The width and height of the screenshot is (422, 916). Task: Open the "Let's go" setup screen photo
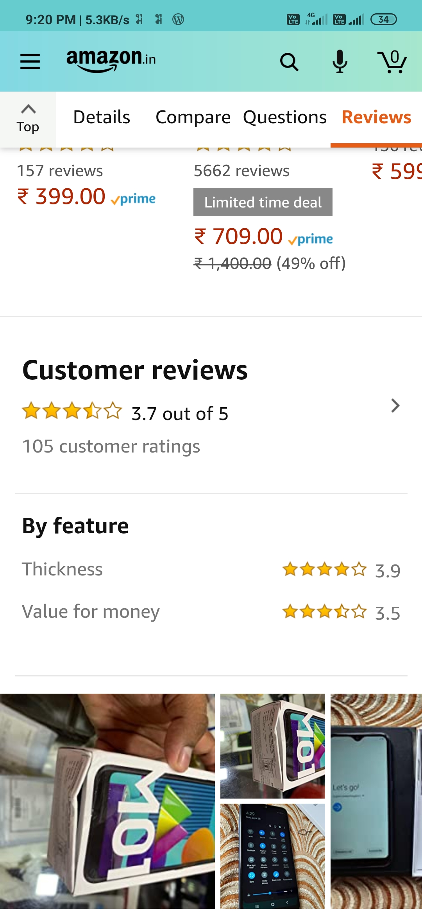[x=376, y=801]
